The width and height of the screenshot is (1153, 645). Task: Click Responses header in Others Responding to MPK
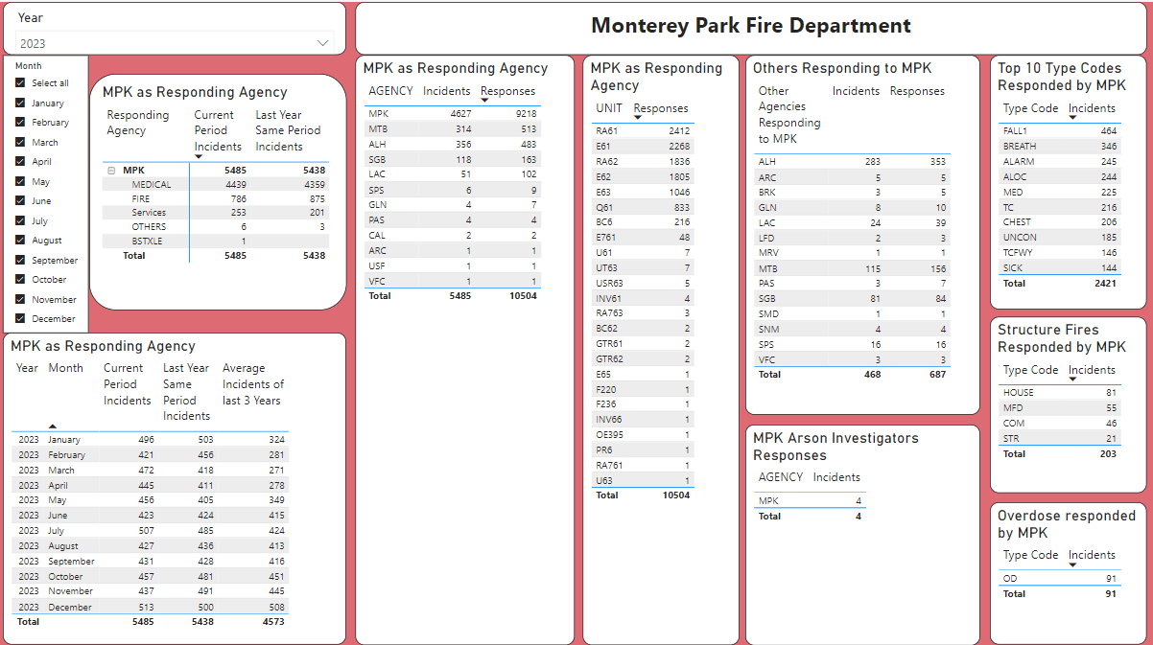[916, 91]
